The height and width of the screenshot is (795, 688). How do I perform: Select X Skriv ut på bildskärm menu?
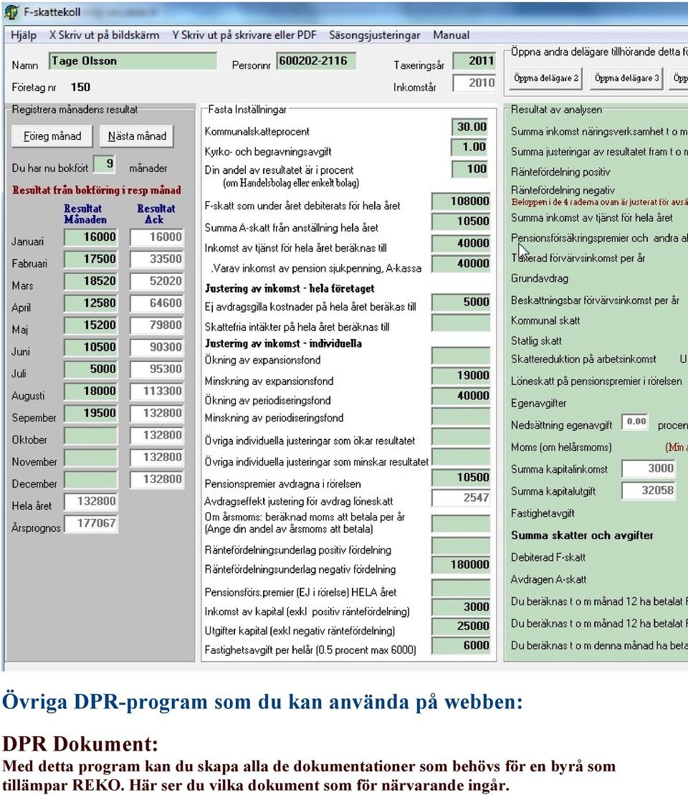click(104, 35)
